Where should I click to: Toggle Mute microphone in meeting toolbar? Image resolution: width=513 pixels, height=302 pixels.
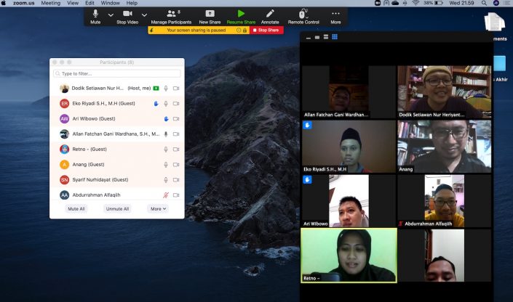click(x=95, y=14)
